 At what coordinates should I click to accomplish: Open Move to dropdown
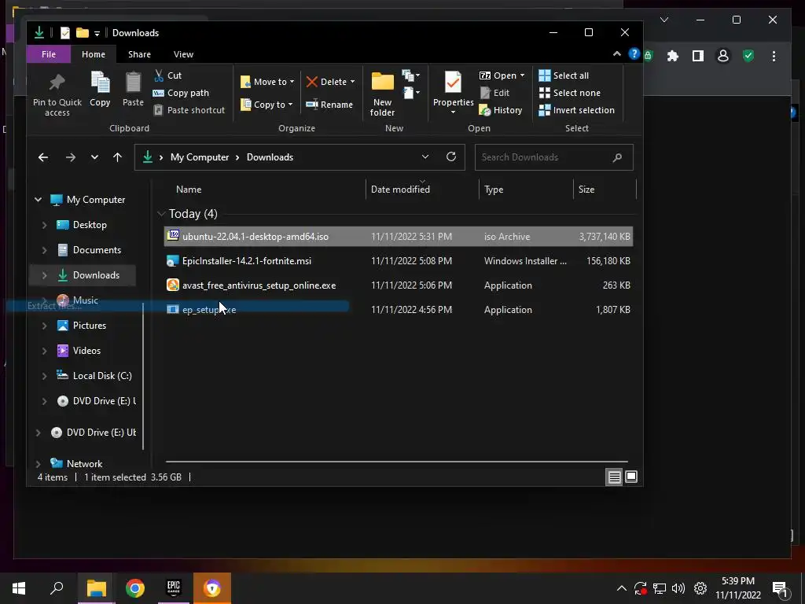267,82
